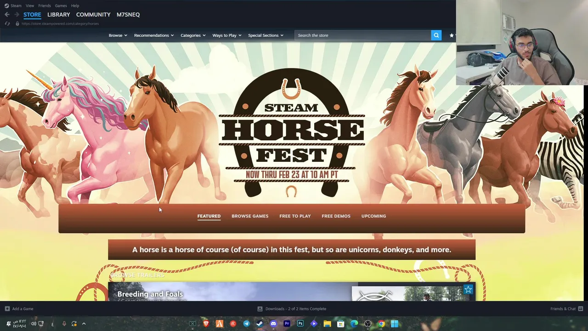The image size is (588, 331).
Task: Click the Add a Game link
Action: 23,309
